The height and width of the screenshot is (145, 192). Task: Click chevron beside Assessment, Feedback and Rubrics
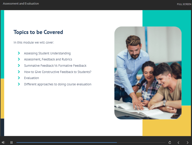pyautogui.click(x=19, y=59)
